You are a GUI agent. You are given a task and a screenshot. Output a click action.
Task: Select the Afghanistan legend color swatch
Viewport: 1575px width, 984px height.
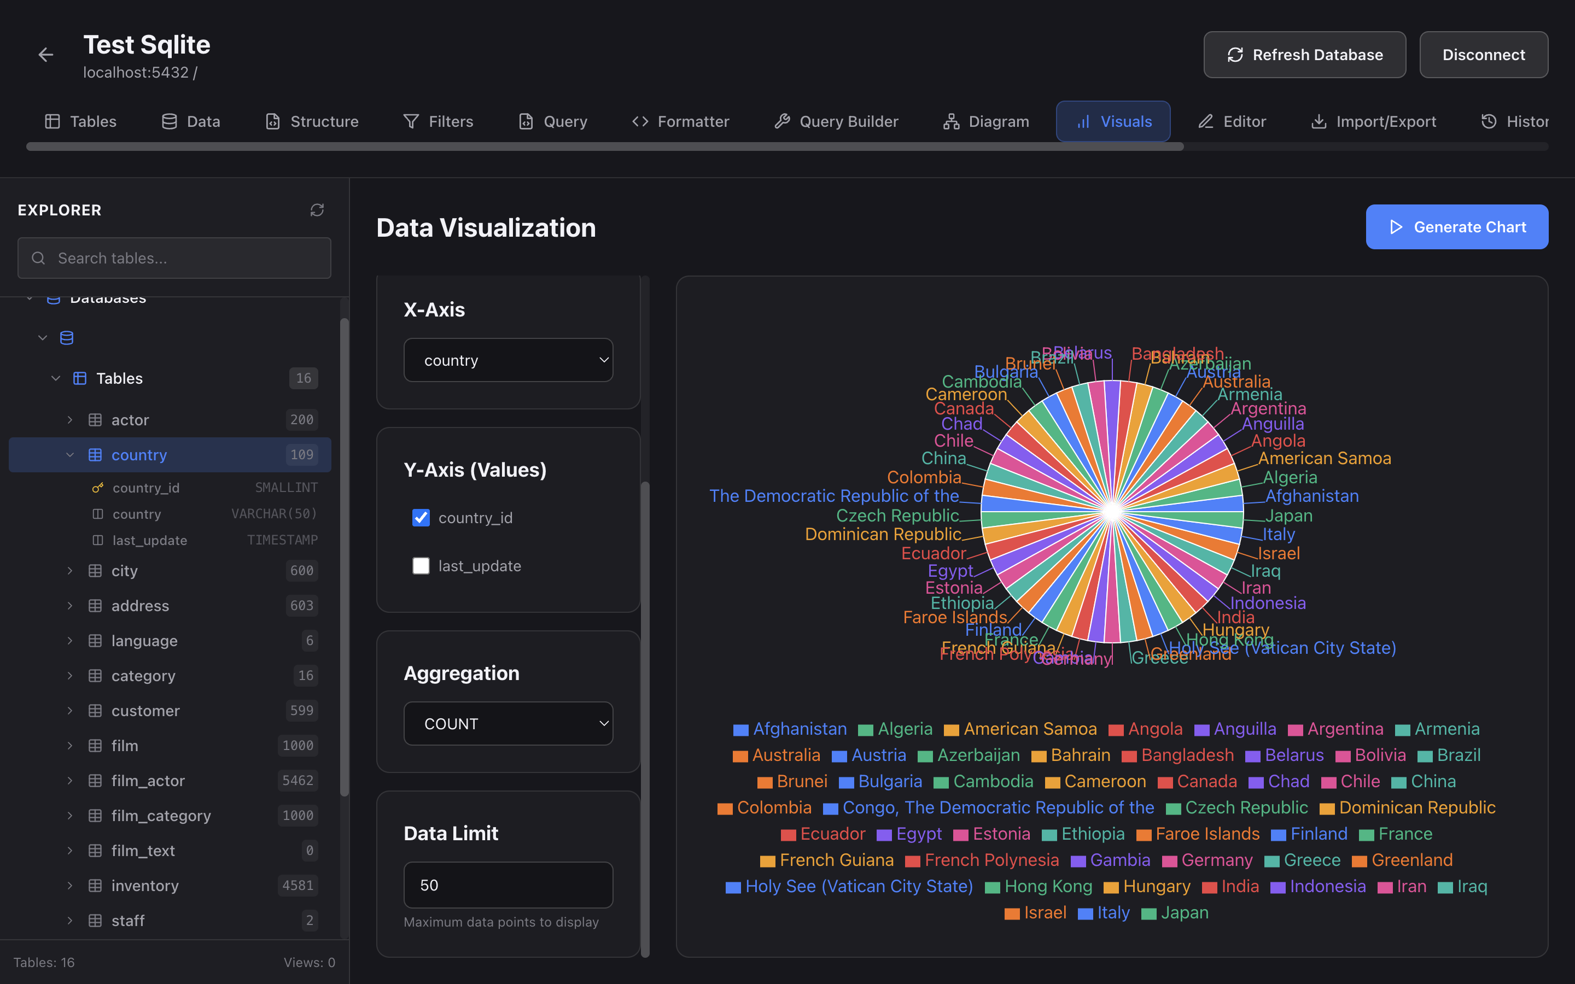pos(742,729)
